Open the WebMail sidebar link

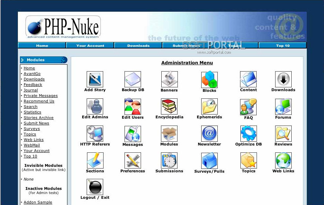coord(32,145)
